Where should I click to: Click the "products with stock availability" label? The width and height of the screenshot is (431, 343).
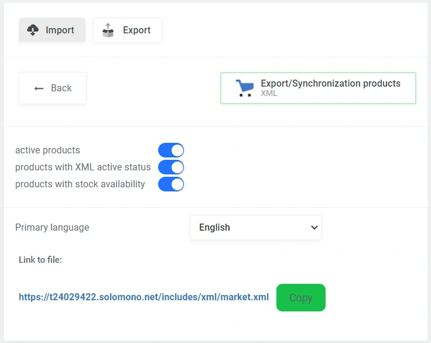point(80,184)
